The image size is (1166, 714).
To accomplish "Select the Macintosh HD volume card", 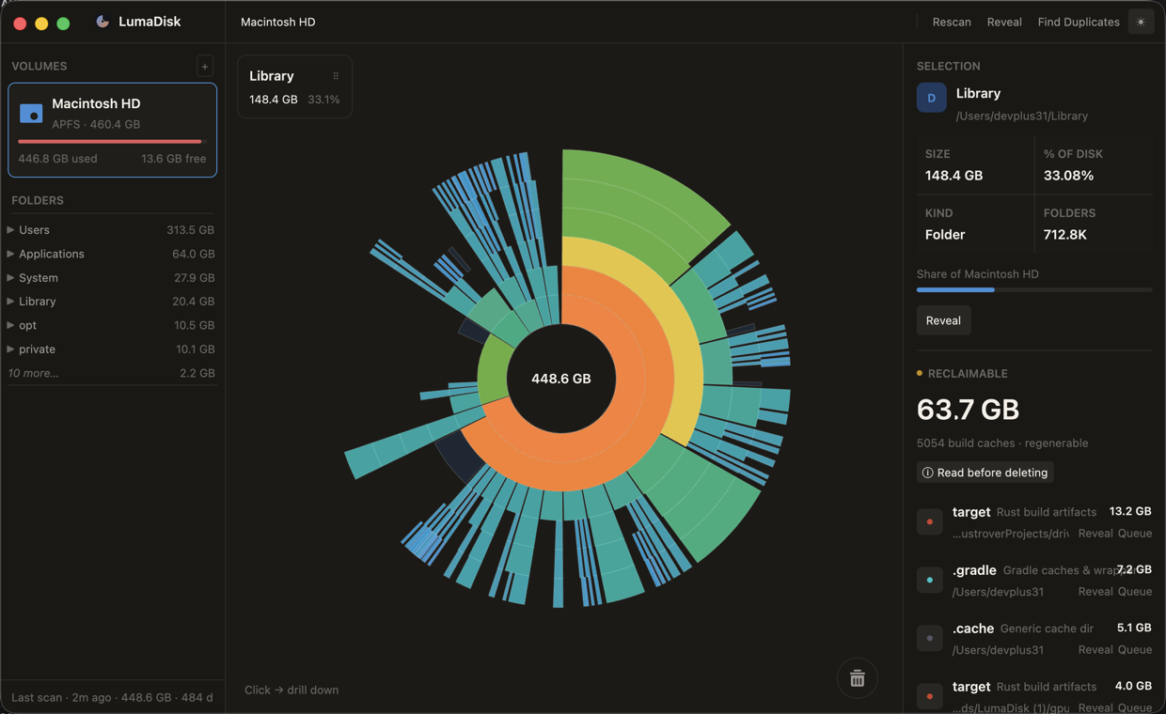I will click(x=112, y=130).
